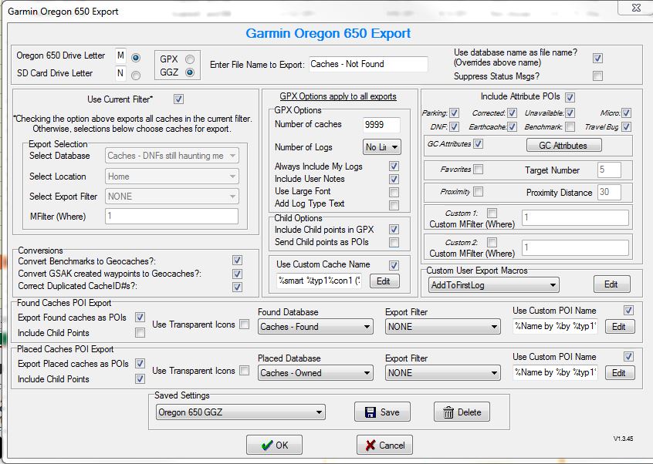Open the Select Database dropdown

pos(172,156)
